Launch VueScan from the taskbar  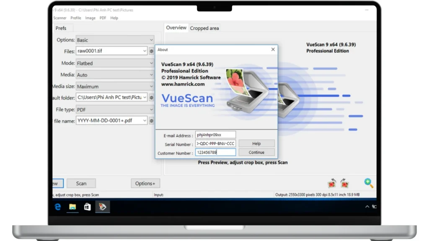[x=103, y=206]
